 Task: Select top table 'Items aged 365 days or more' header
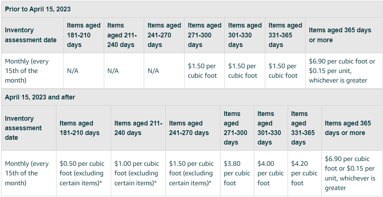[340, 35]
